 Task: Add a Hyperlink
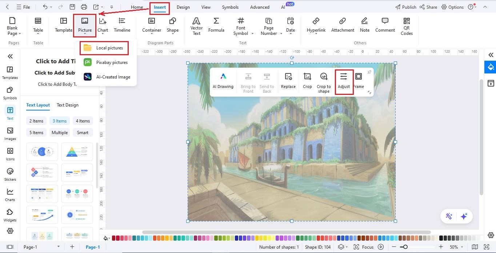(316, 25)
